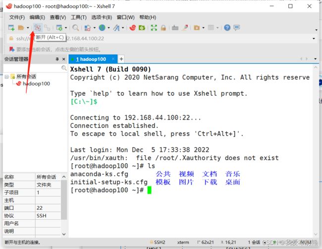Click the red bookmark add-session icon

[x=12, y=49]
